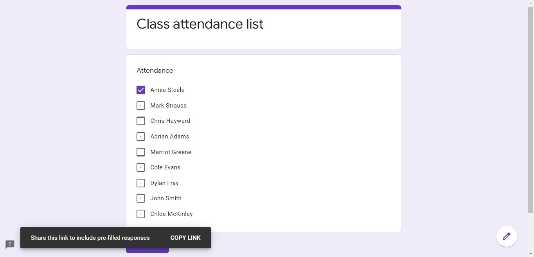
Task: Tick the checkbox beside Marriot Greene
Action: (x=140, y=152)
